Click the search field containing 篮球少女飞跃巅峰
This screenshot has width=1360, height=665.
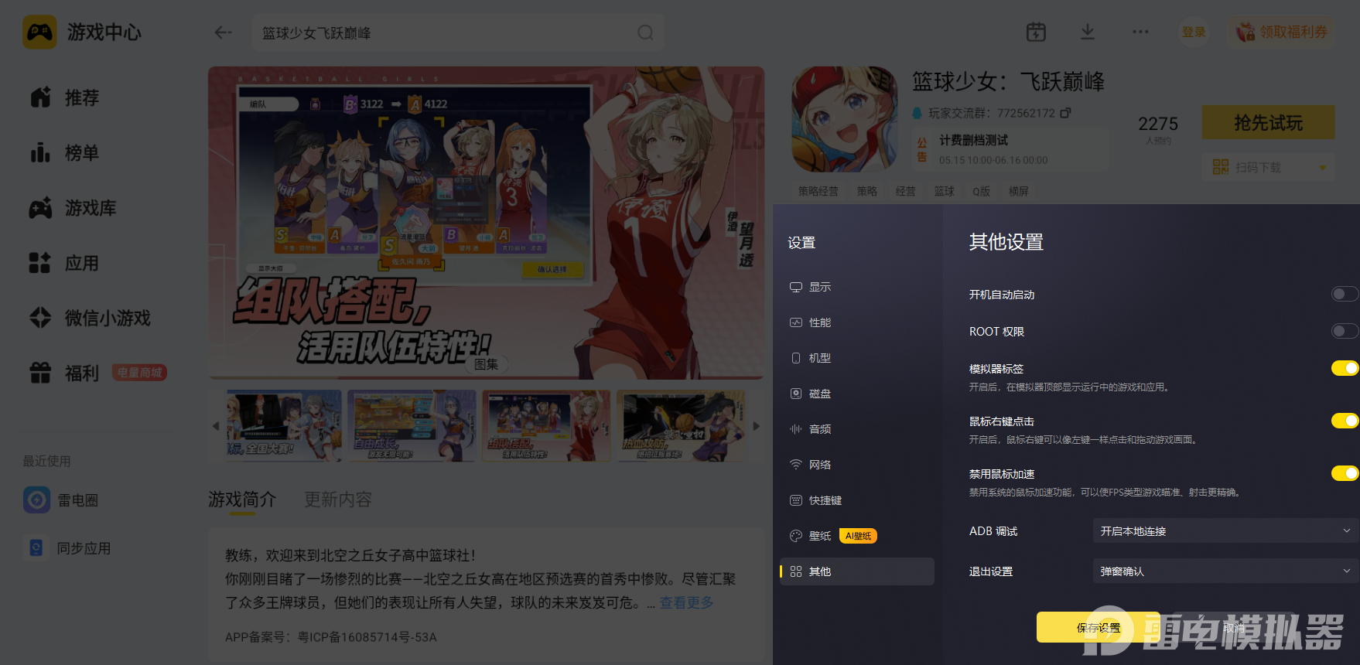coord(458,32)
